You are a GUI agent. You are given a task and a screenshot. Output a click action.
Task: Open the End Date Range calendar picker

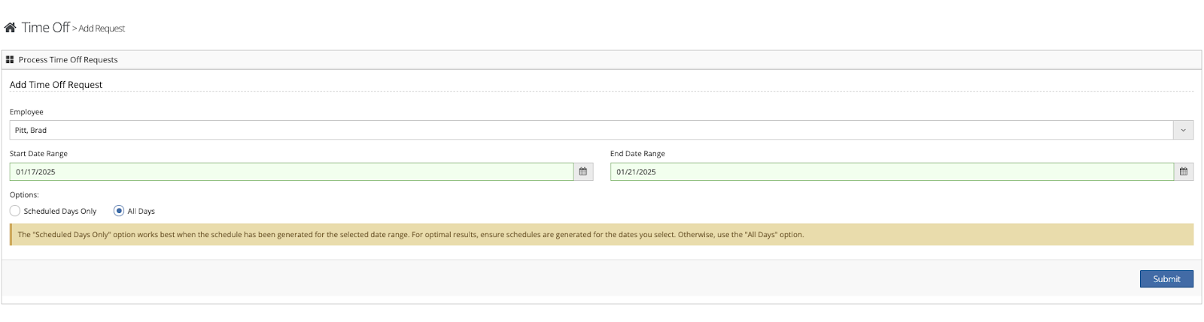coord(1184,172)
